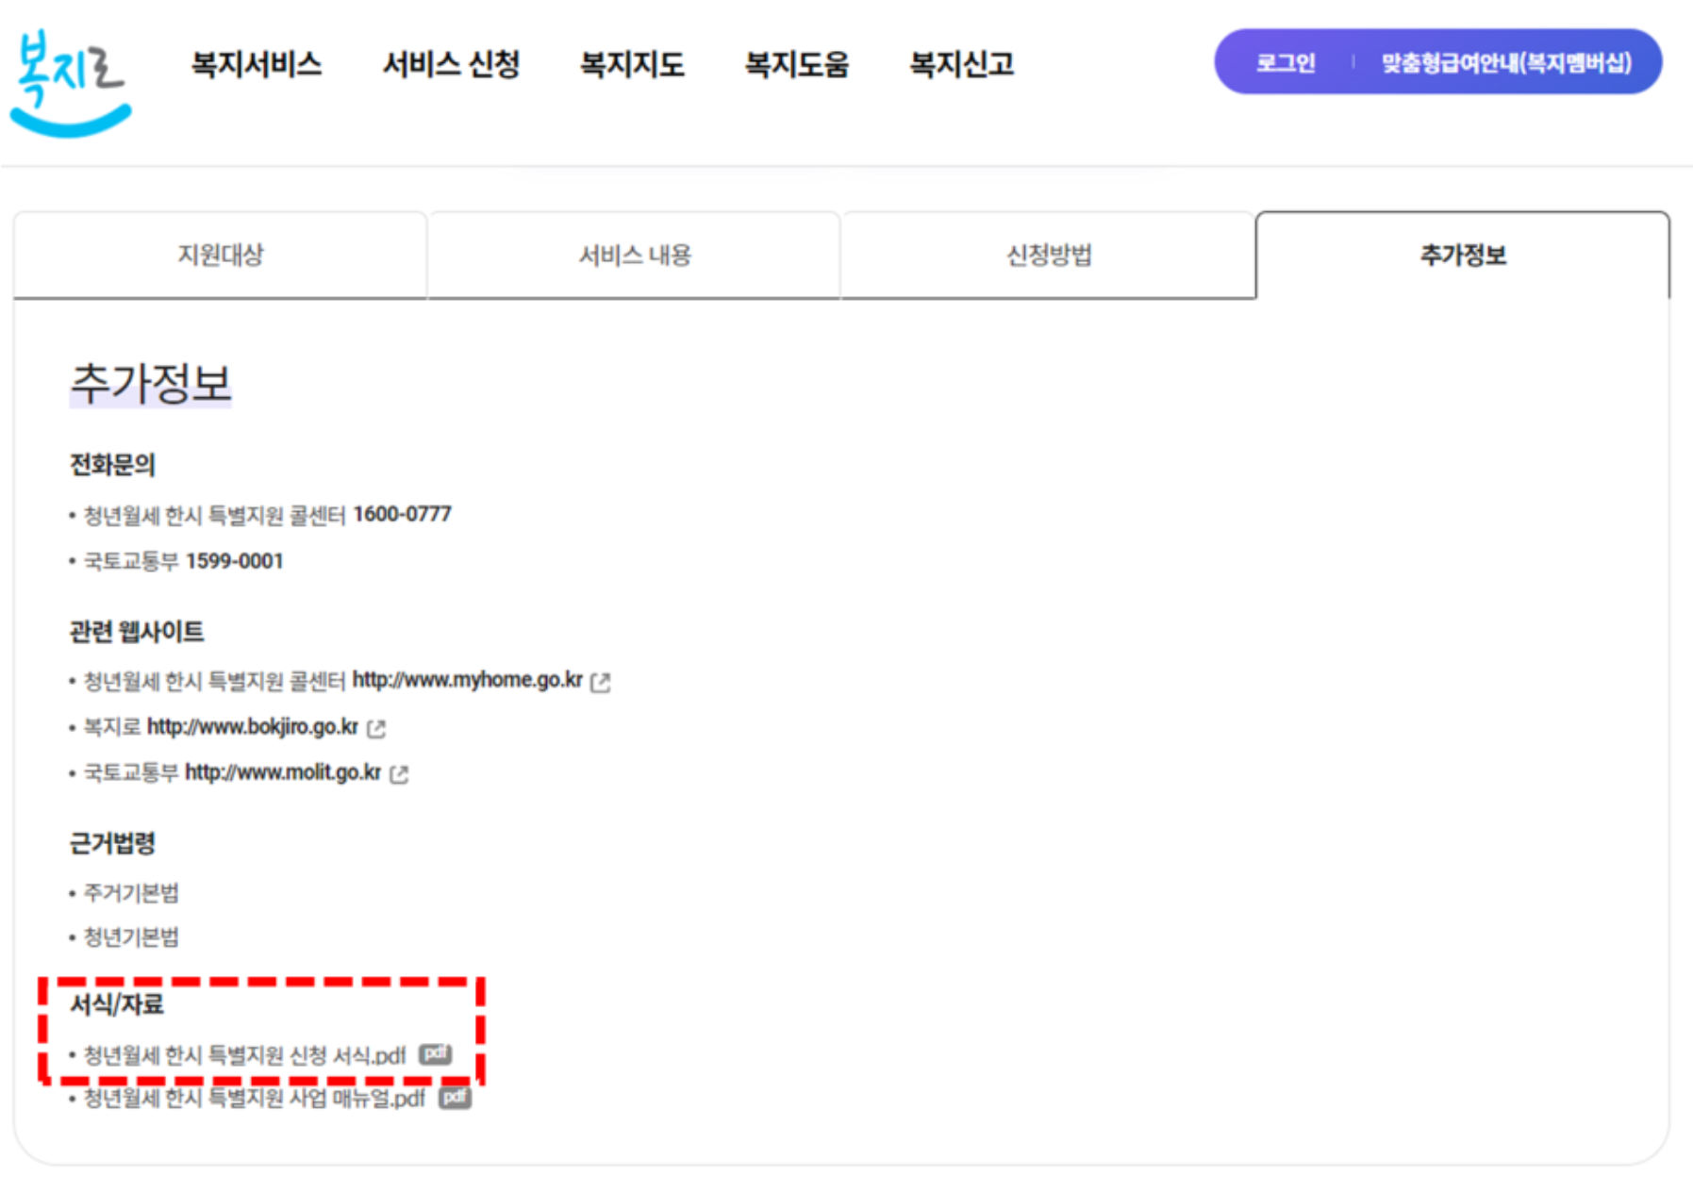Open the 복지도움 menu
The image size is (1693, 1192).
(797, 64)
